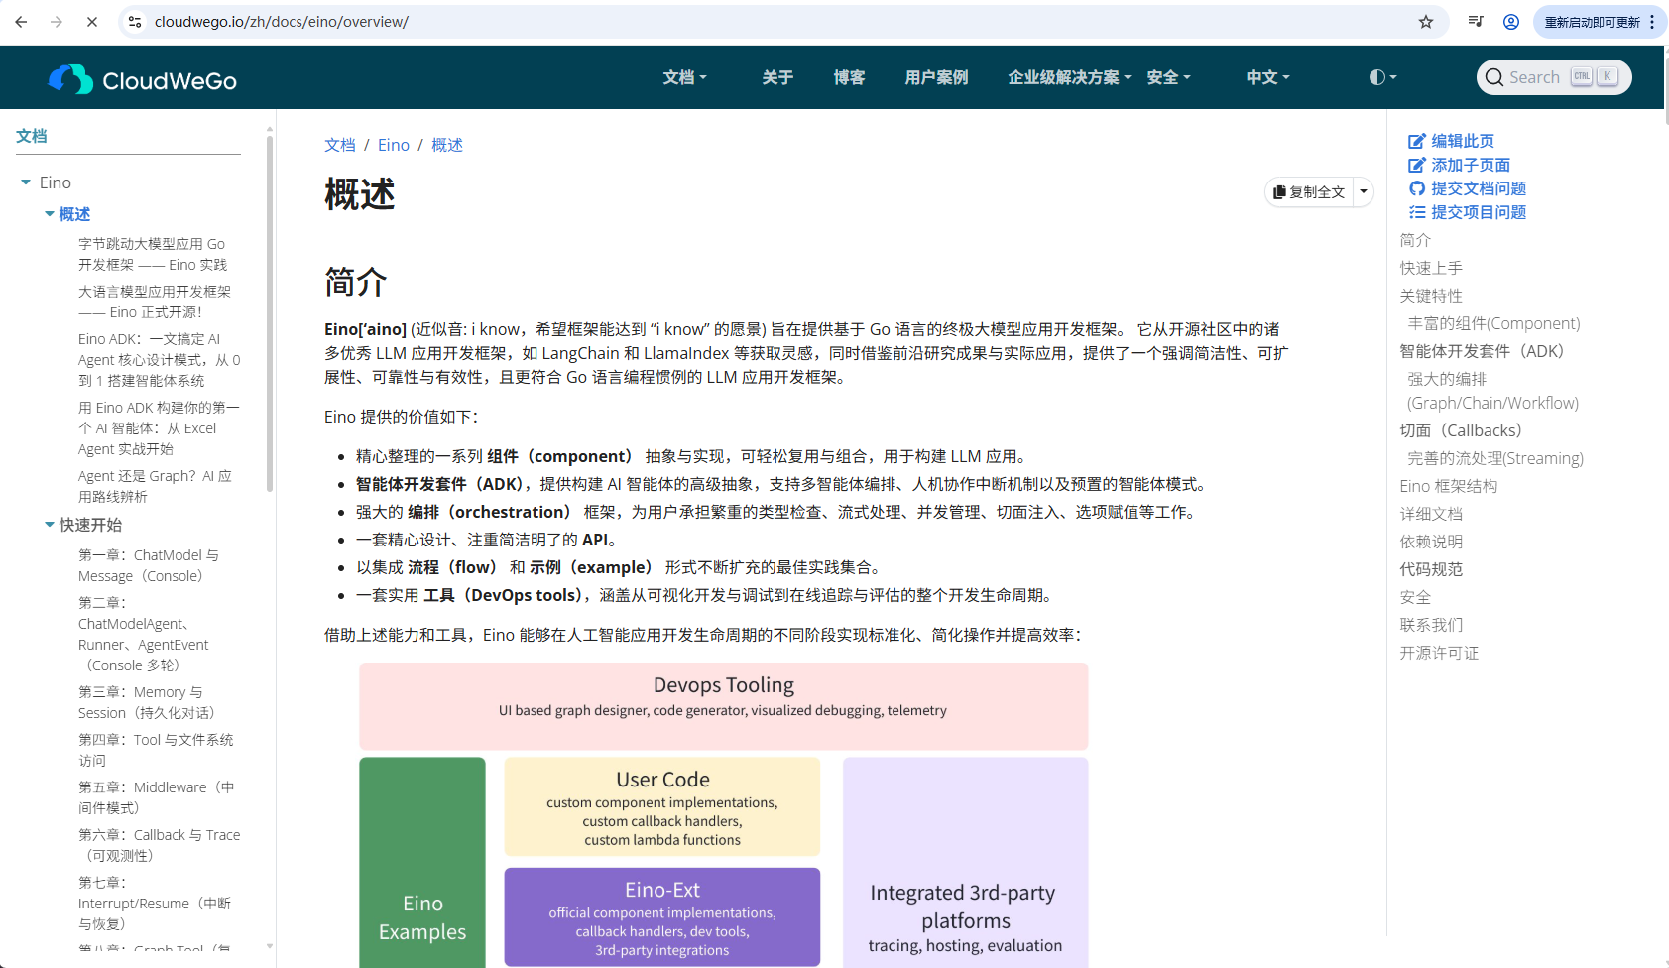
Task: Open 字节跳动大模型应用 Go 开发框架 sidebar item
Action: (x=153, y=254)
